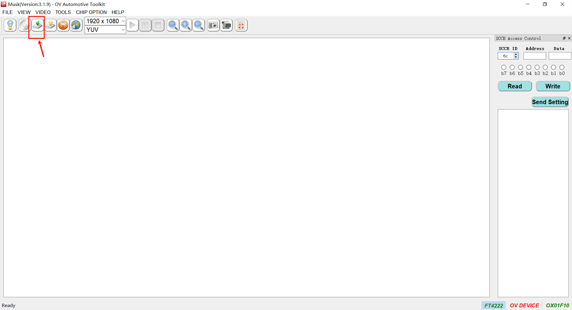Click the Address input field

click(x=534, y=56)
